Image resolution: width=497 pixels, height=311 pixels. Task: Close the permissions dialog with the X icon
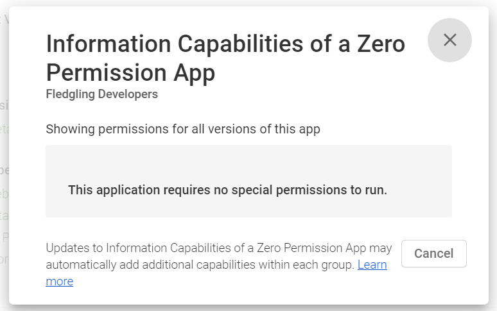[x=449, y=40]
